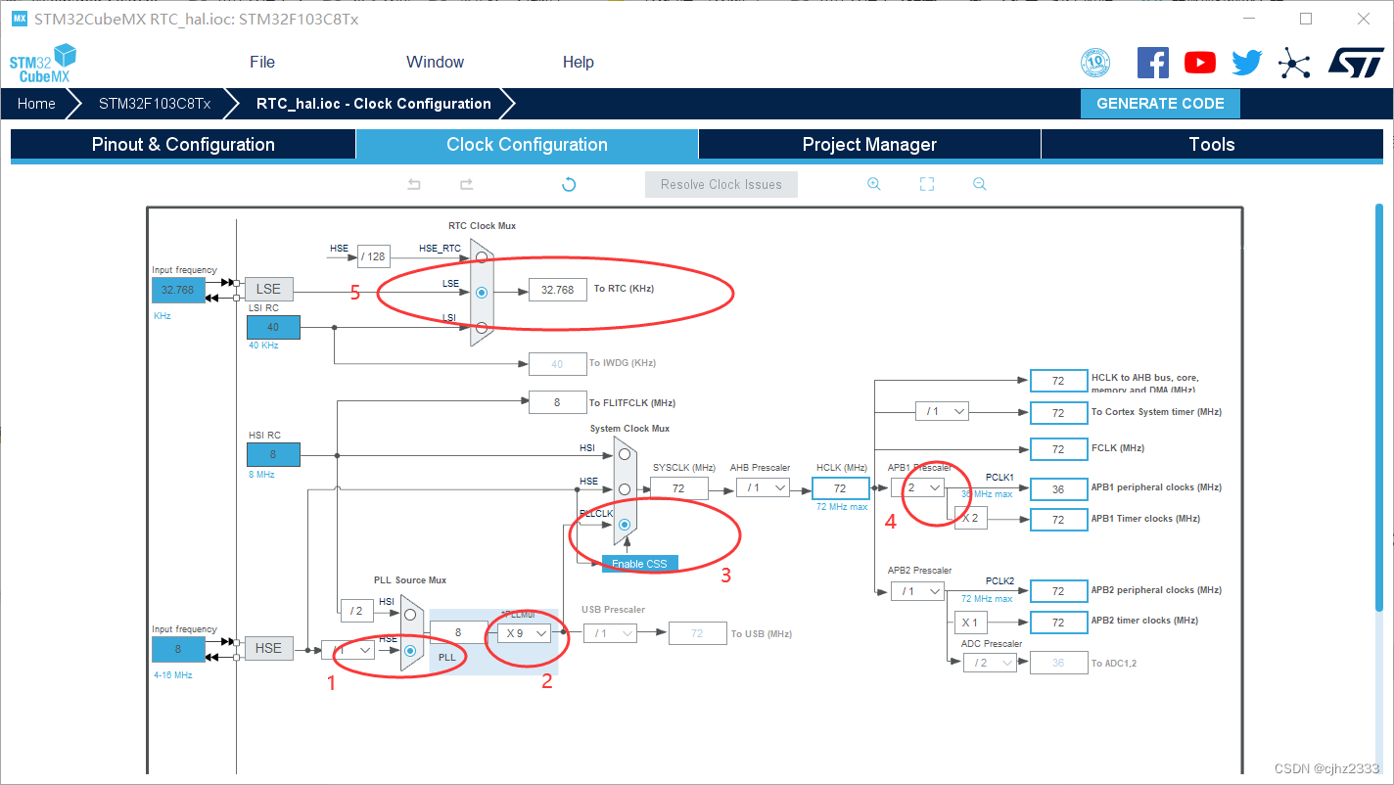Viewport: 1394px width, 785px height.
Task: Switch to Project Manager tab
Action: click(x=869, y=144)
